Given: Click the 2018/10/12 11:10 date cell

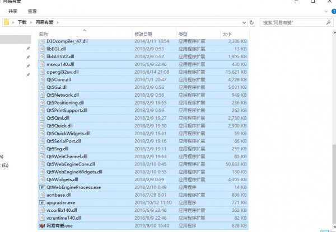Looking at the screenshot, I should pyautogui.click(x=153, y=202).
